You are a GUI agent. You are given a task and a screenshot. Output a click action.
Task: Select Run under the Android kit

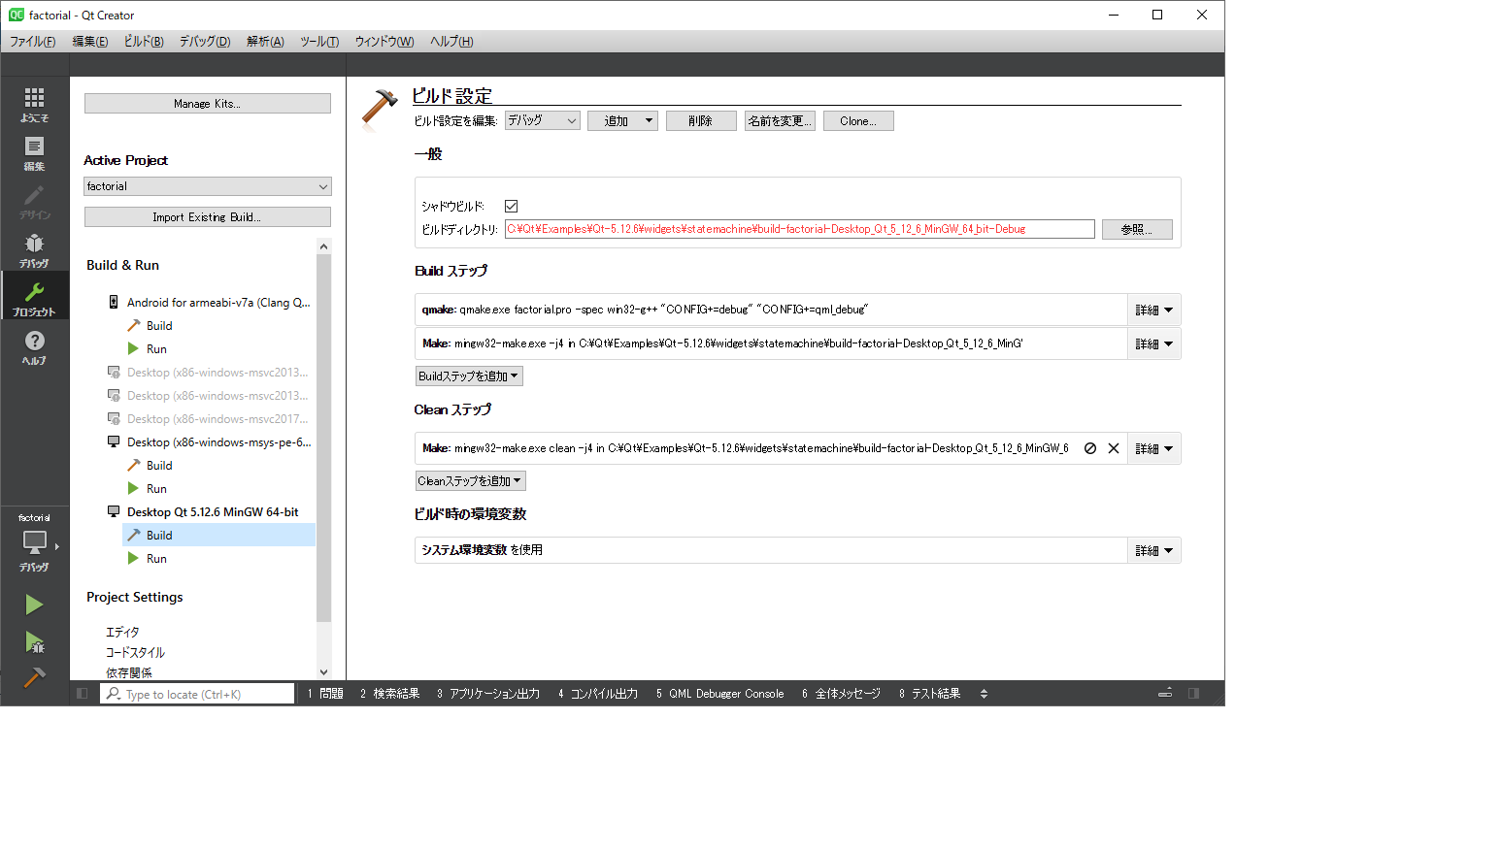tap(156, 349)
